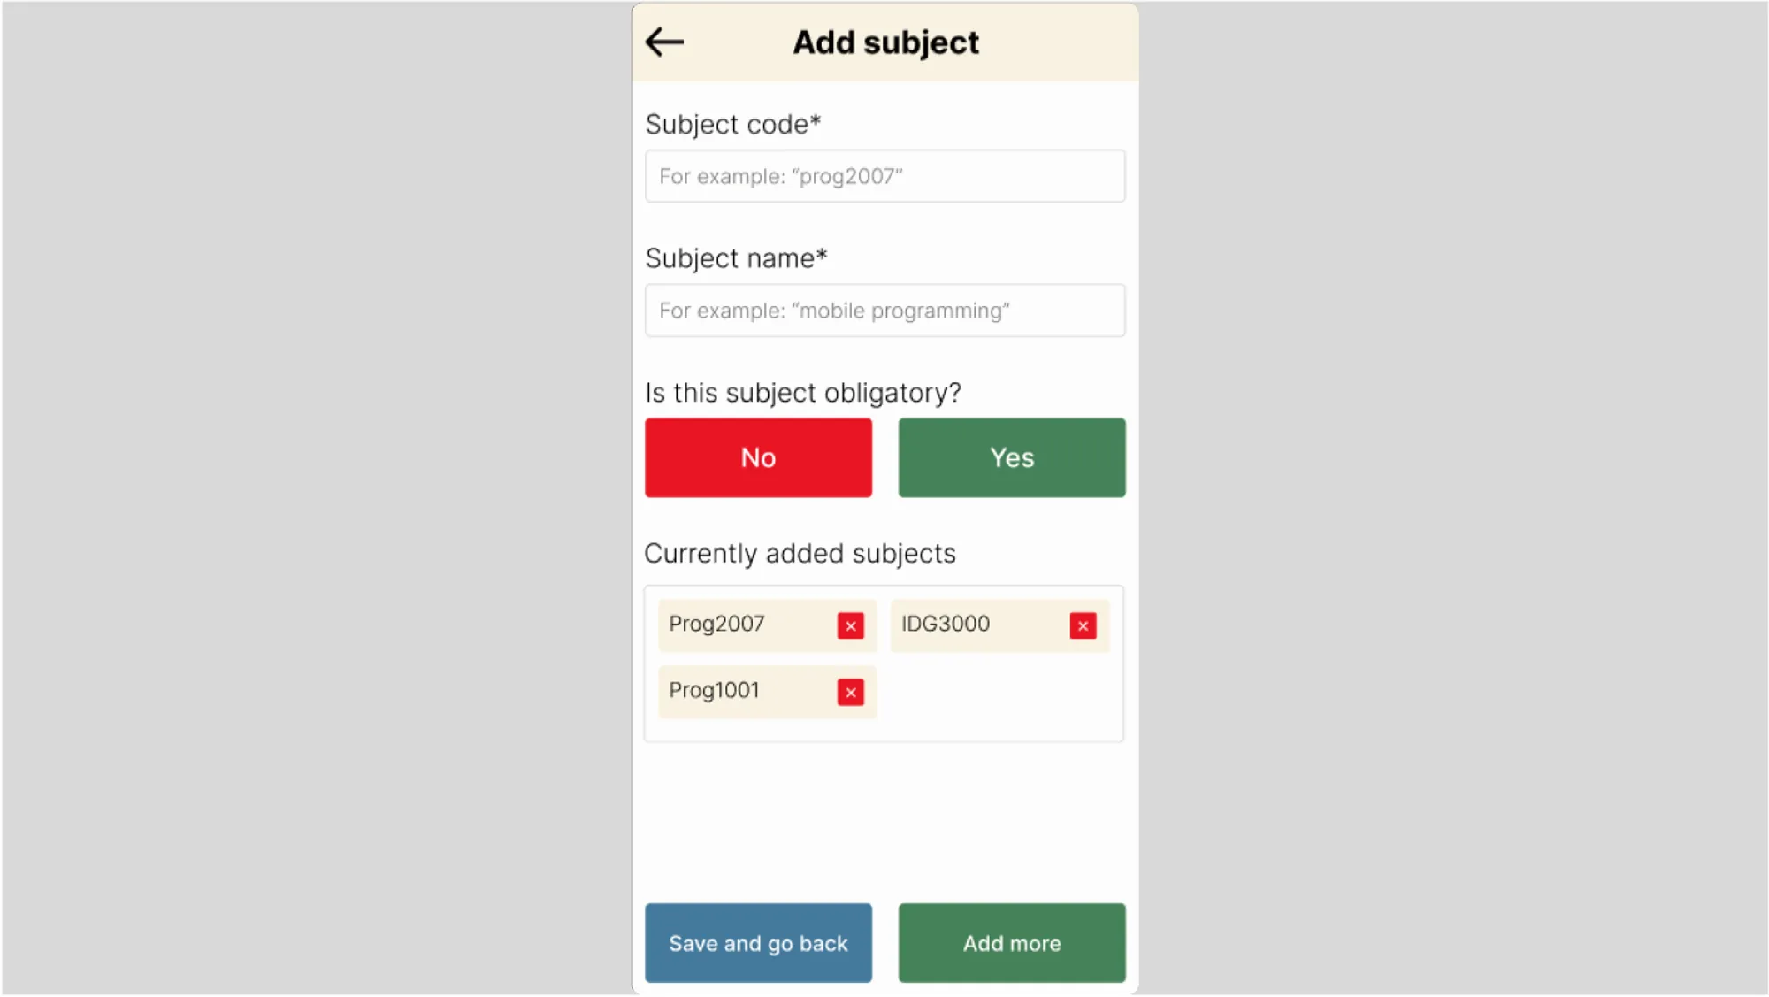Click the Add more button
The height and width of the screenshot is (997, 1769).
[1011, 943]
